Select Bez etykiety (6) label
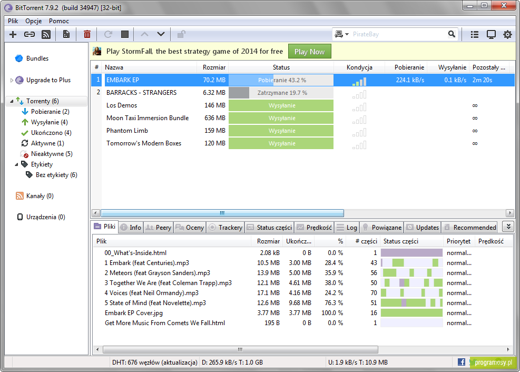520x372 pixels. click(x=56, y=175)
